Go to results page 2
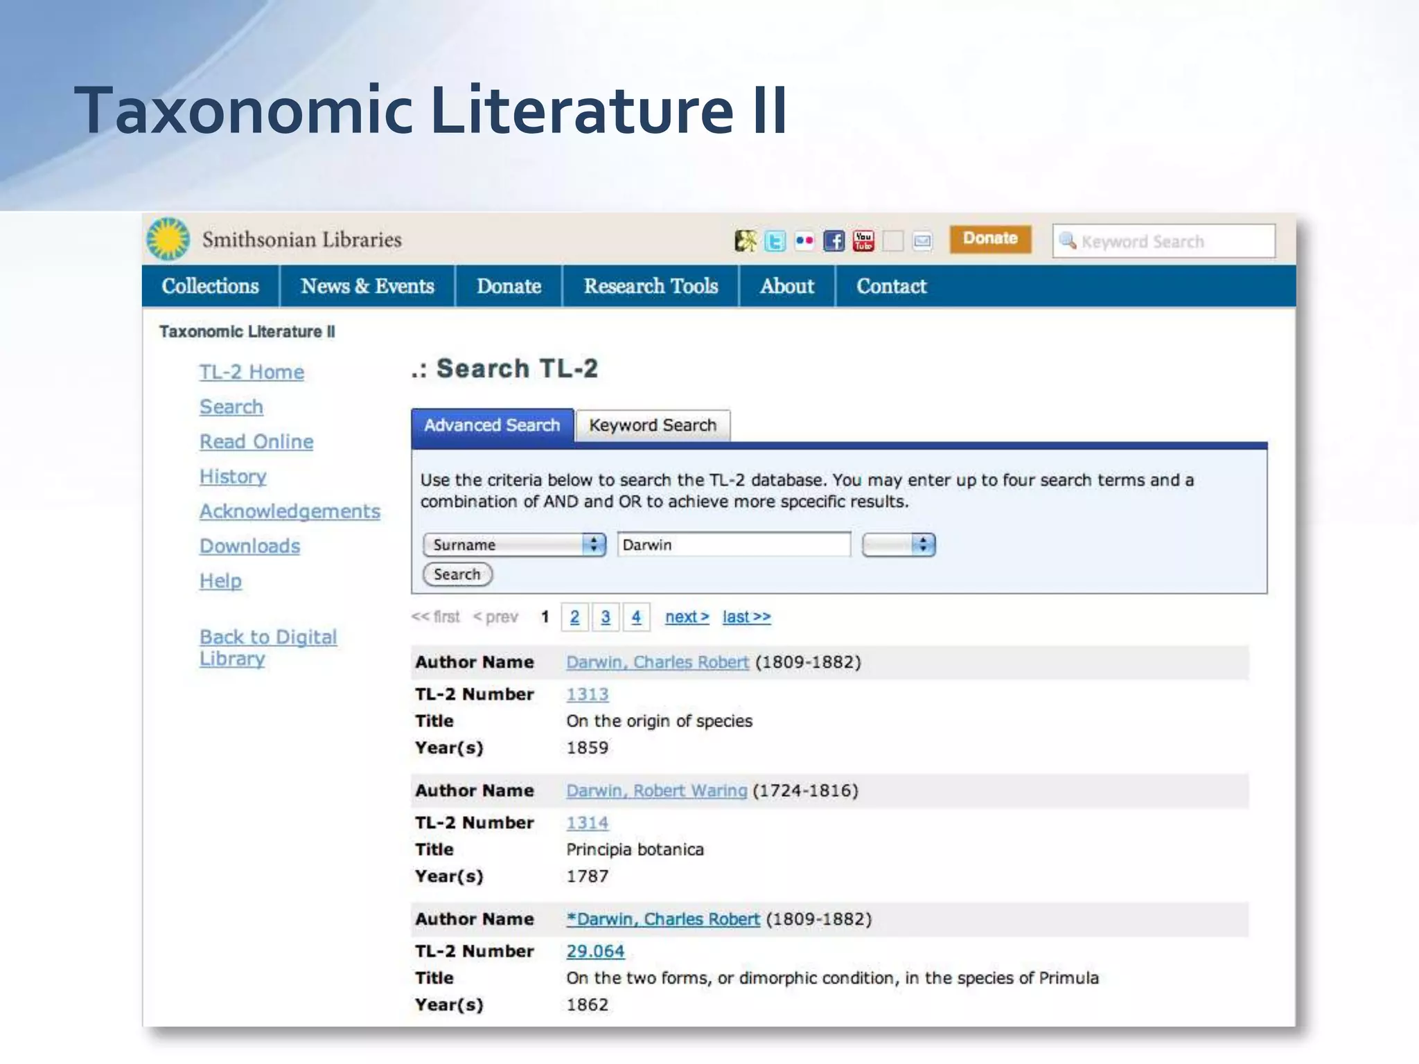The height and width of the screenshot is (1064, 1419). click(x=574, y=617)
